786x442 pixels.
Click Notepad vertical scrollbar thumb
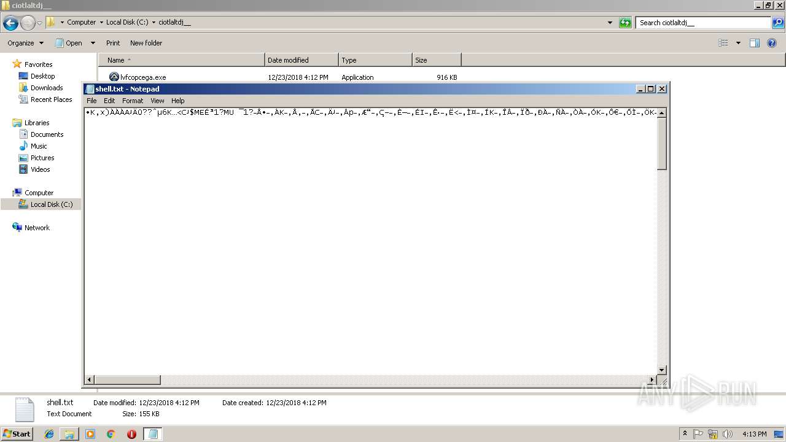(662, 144)
